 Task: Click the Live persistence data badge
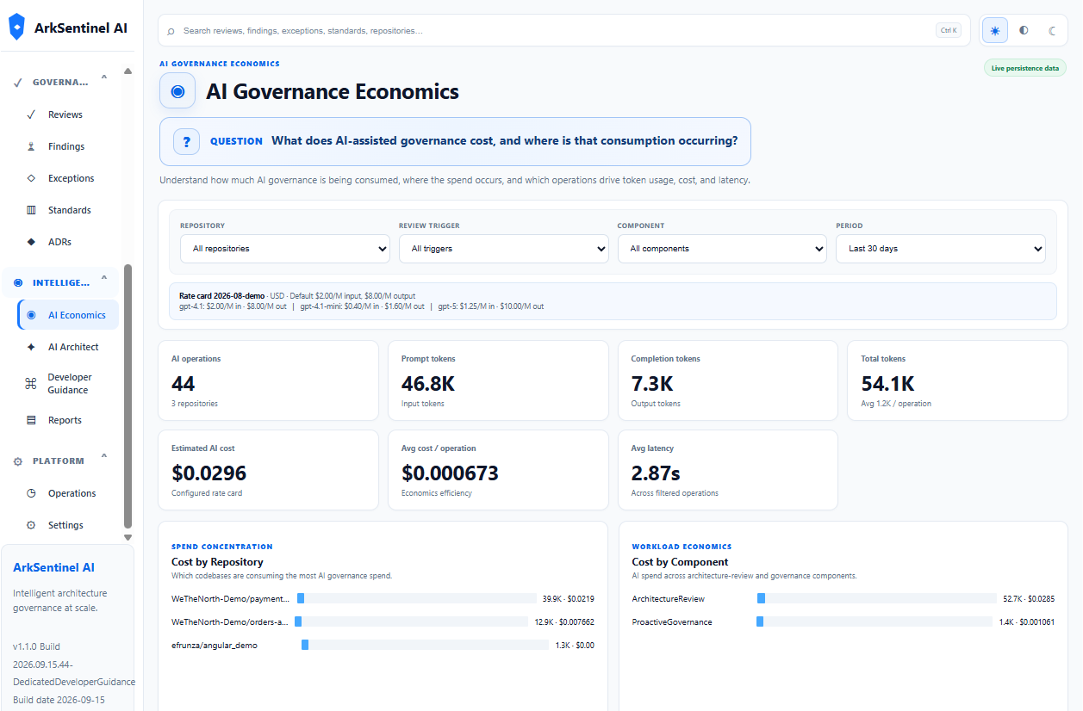pos(1025,68)
